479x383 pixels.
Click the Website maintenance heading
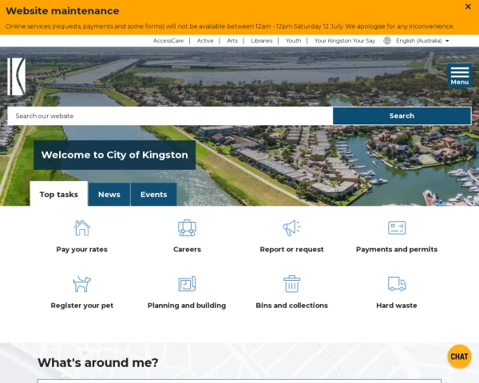point(62,10)
